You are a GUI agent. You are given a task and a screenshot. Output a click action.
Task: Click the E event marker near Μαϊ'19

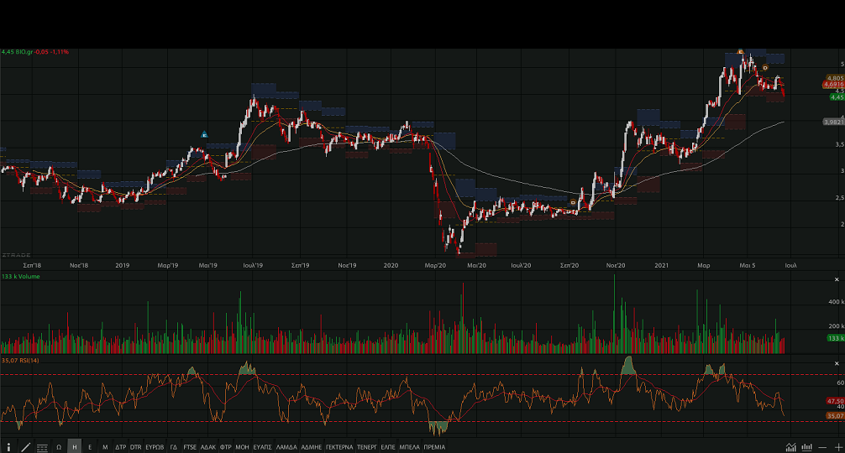coord(204,134)
